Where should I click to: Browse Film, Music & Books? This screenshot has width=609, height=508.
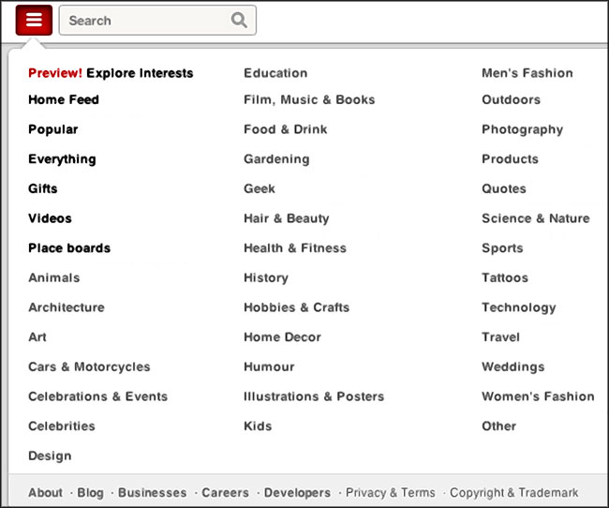309,99
